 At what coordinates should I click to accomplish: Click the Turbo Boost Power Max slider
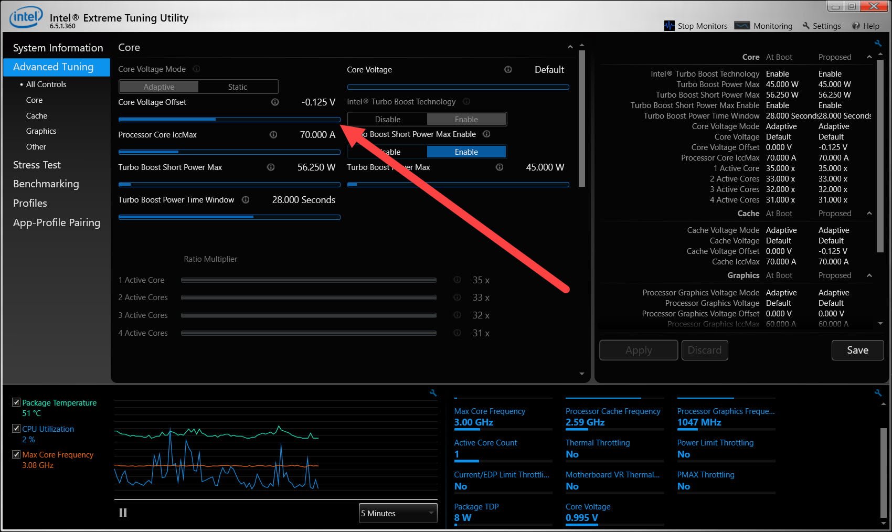458,185
